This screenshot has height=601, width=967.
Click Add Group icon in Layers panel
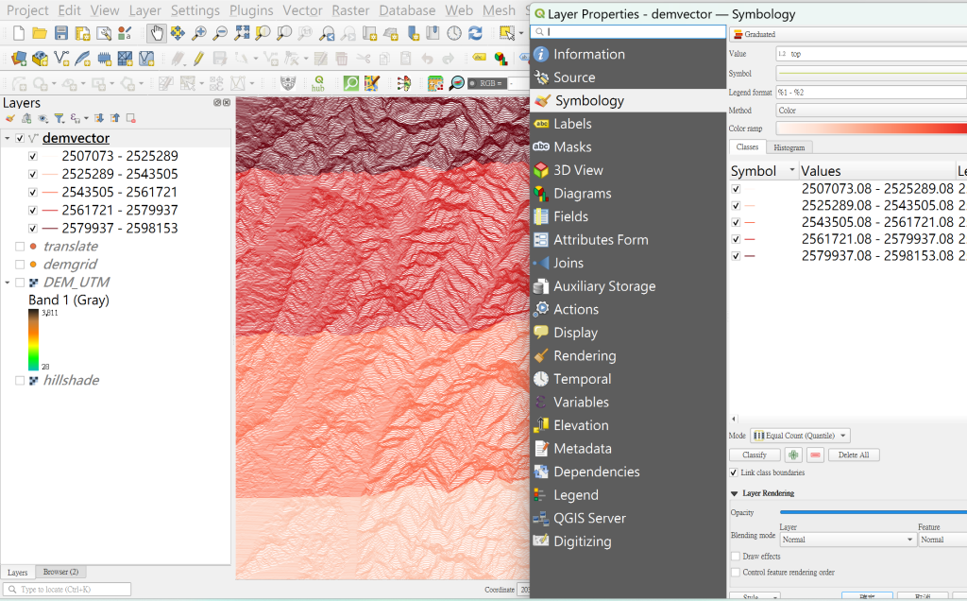26,118
